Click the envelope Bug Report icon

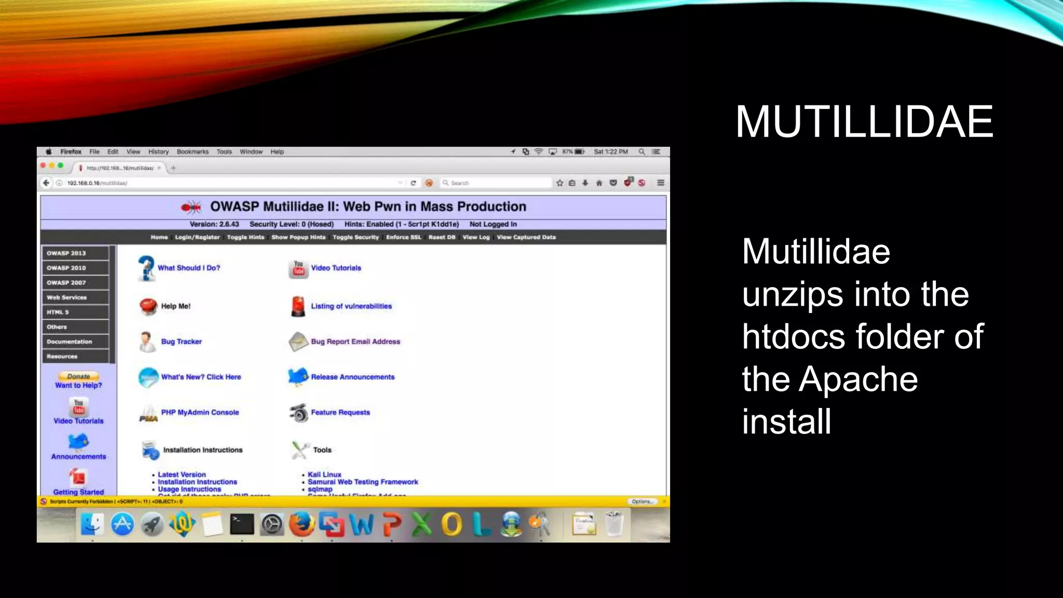[298, 342]
